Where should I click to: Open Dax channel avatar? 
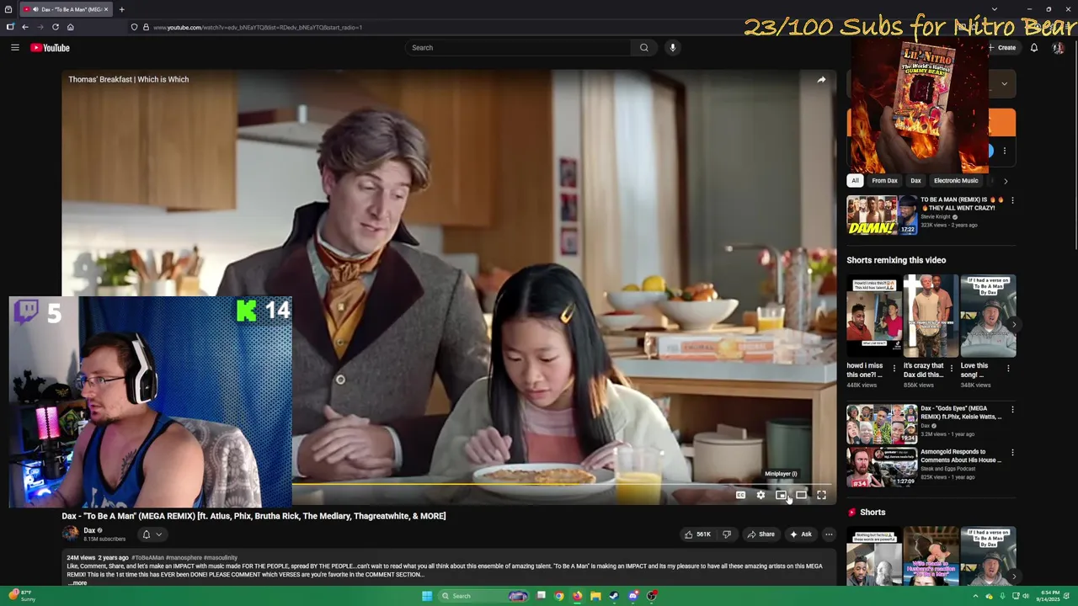click(x=70, y=534)
